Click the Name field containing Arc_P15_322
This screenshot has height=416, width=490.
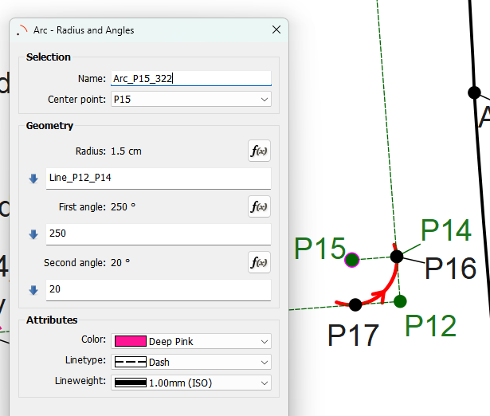tap(190, 78)
